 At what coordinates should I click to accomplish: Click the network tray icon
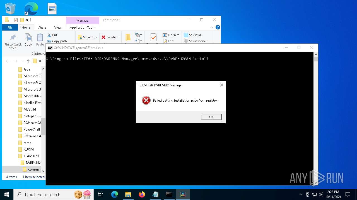coord(314,194)
